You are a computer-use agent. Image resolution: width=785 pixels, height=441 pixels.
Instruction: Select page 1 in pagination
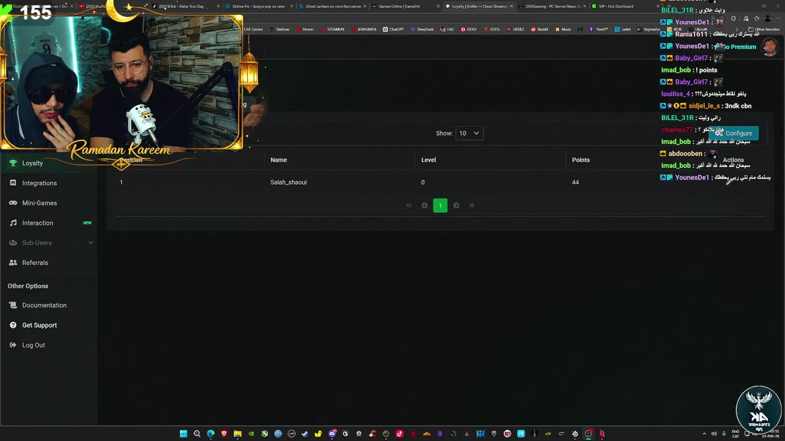tap(440, 205)
